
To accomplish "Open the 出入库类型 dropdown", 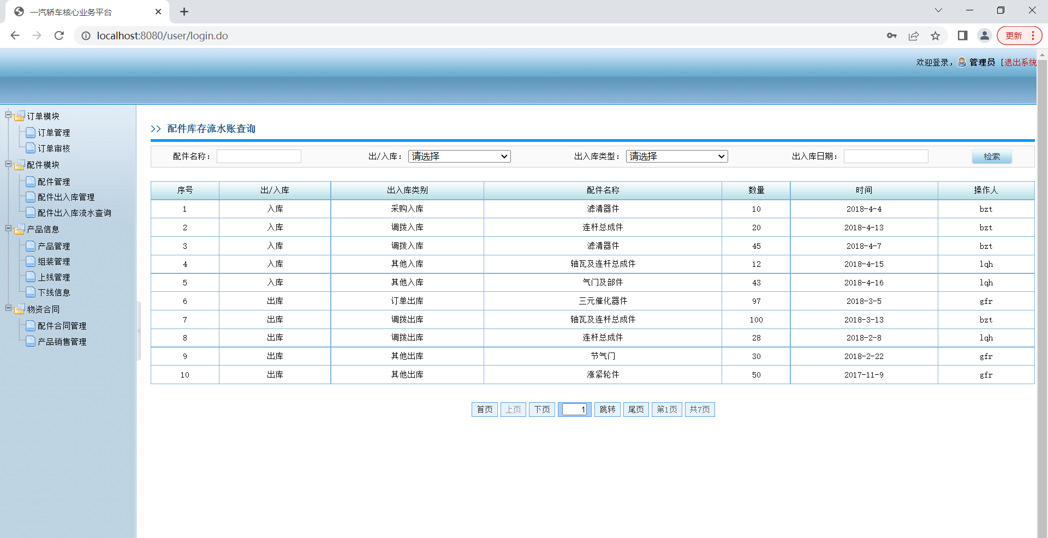I will click(677, 156).
